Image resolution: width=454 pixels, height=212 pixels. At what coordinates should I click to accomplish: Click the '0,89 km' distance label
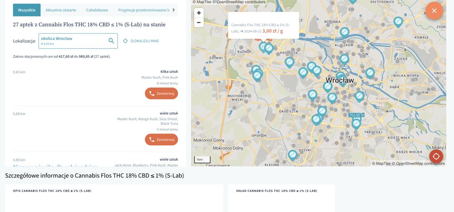pyautogui.click(x=19, y=160)
